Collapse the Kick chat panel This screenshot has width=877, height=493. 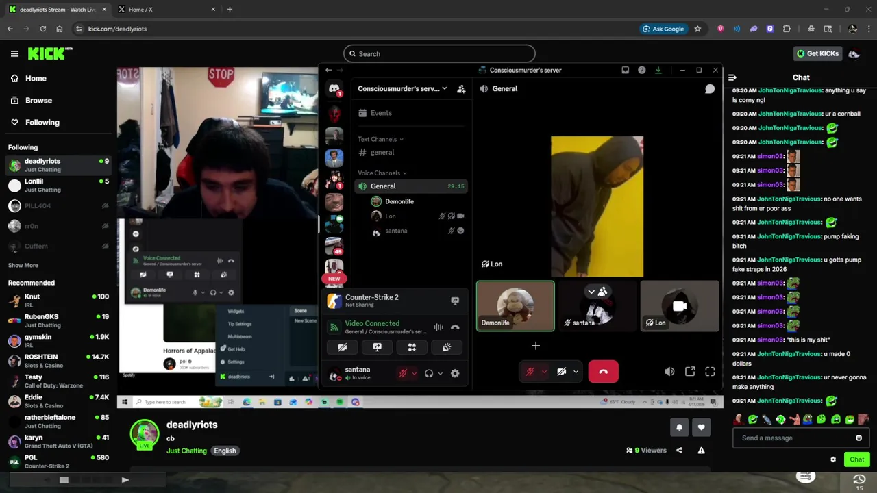tap(732, 78)
